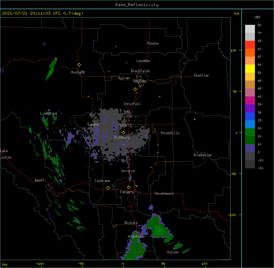Click the white caret marker west of Lacombe

(x=126, y=63)
